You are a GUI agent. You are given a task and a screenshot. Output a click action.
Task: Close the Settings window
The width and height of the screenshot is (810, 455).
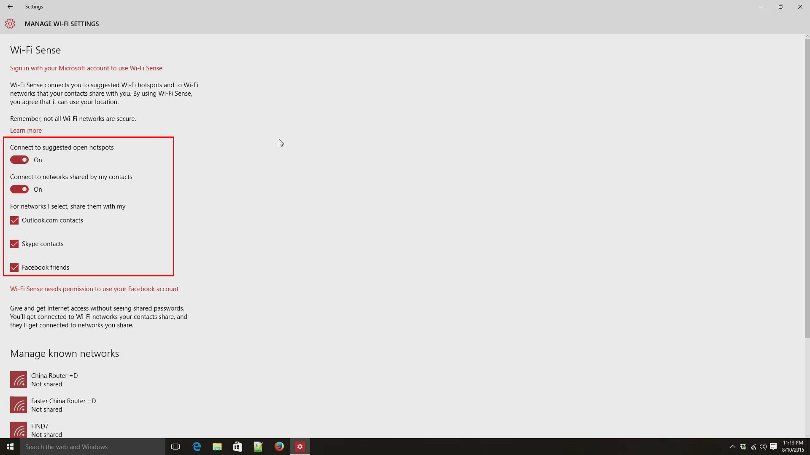click(800, 7)
